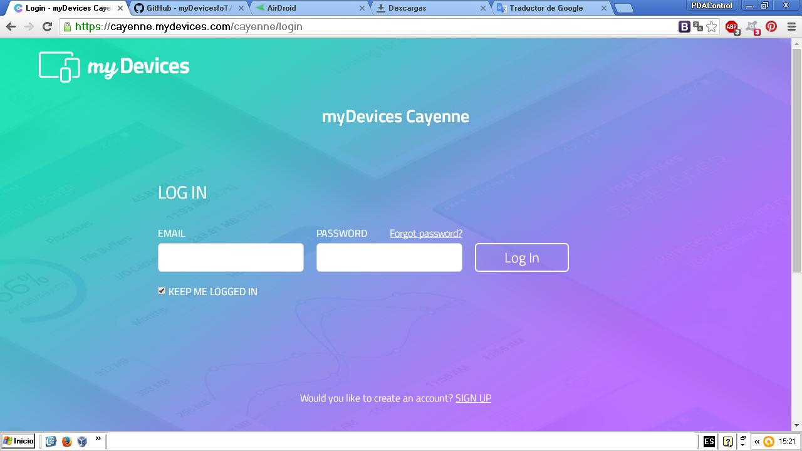
Task: Bookmark this page with the star
Action: pos(711,26)
